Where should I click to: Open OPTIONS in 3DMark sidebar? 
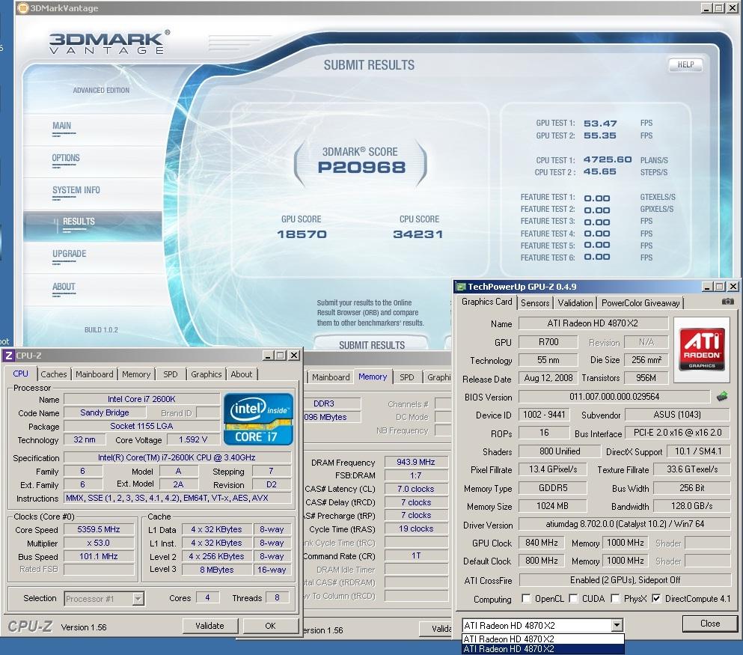(66, 158)
